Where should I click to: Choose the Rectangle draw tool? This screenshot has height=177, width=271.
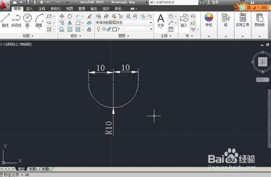(x=49, y=16)
